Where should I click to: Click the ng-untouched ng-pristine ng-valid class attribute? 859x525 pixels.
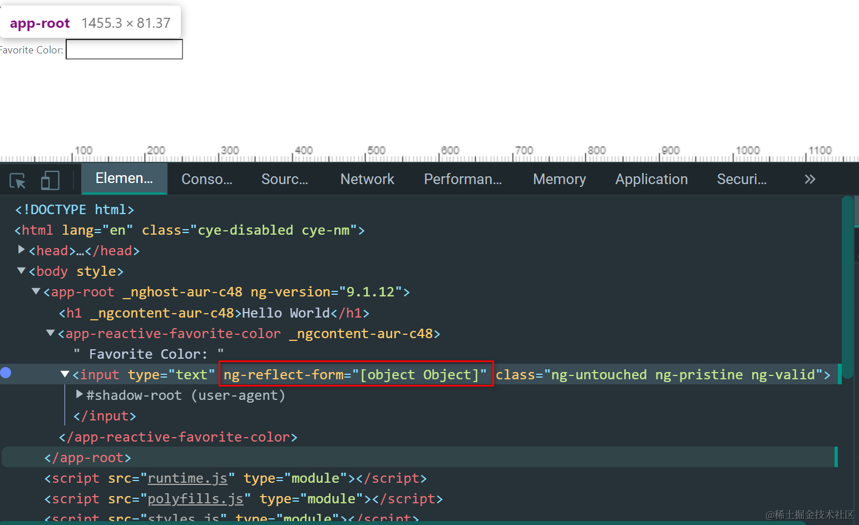[659, 375]
